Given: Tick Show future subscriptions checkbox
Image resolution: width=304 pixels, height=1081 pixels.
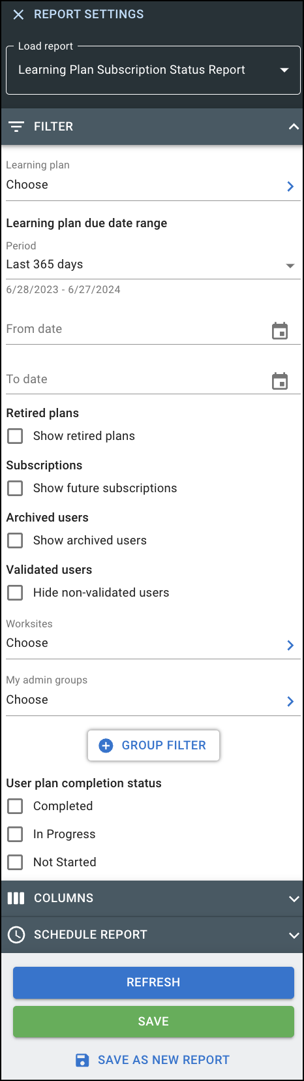Looking at the screenshot, I should tap(15, 488).
